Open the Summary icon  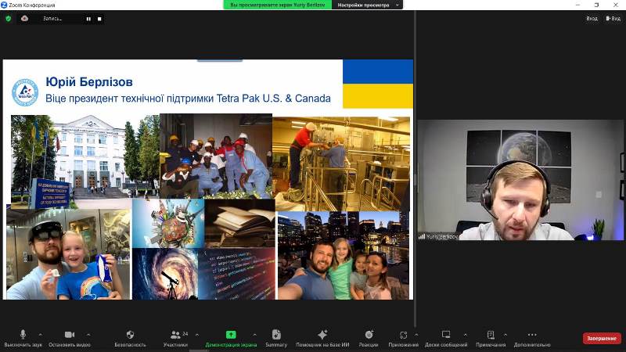click(276, 334)
